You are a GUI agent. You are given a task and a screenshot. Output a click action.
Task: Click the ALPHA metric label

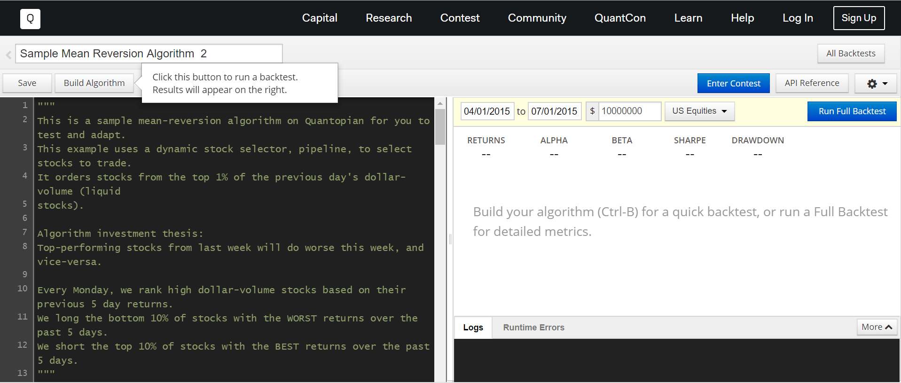tap(554, 141)
